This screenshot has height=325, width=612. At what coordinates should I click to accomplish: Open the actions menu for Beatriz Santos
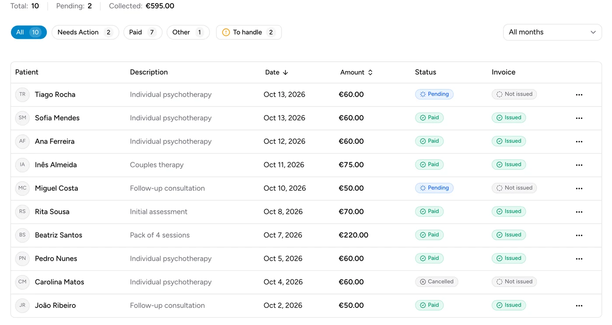[x=579, y=235]
